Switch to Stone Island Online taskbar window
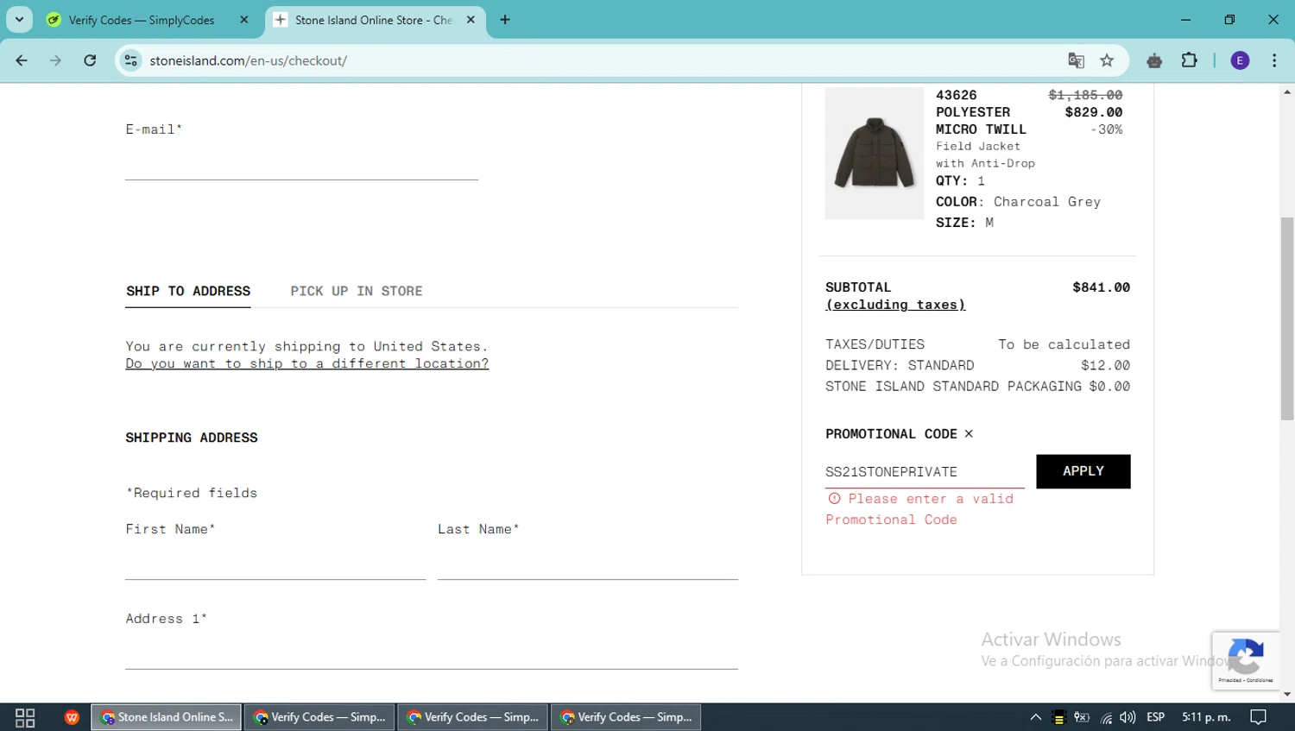 tap(167, 717)
